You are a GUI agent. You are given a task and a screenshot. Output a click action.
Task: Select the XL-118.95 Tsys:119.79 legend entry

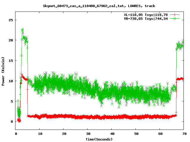coord(146,15)
